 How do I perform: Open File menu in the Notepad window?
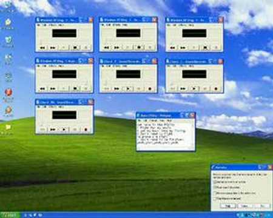point(140,121)
